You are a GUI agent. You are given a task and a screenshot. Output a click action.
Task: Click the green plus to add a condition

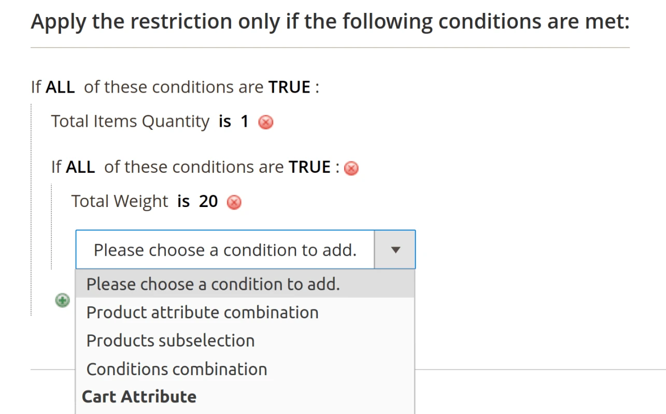click(62, 300)
